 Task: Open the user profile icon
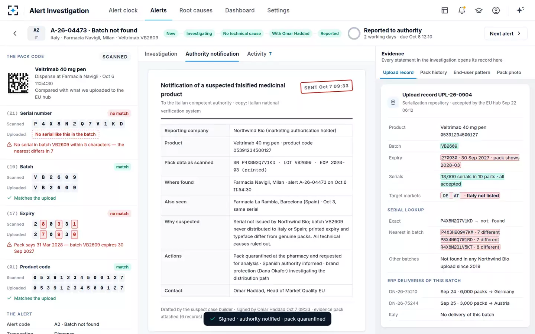click(496, 10)
